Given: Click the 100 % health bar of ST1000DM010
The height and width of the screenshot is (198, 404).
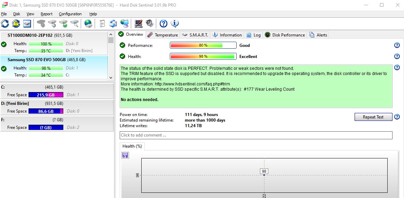Looking at the screenshot, I should pos(46,44).
